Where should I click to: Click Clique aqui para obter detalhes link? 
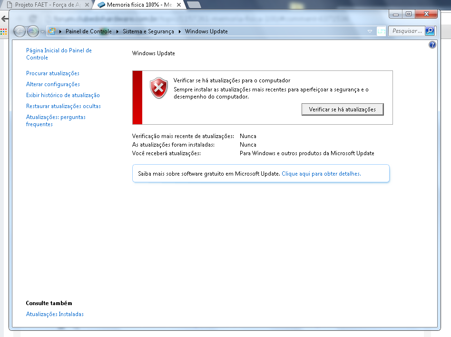pos(321,174)
